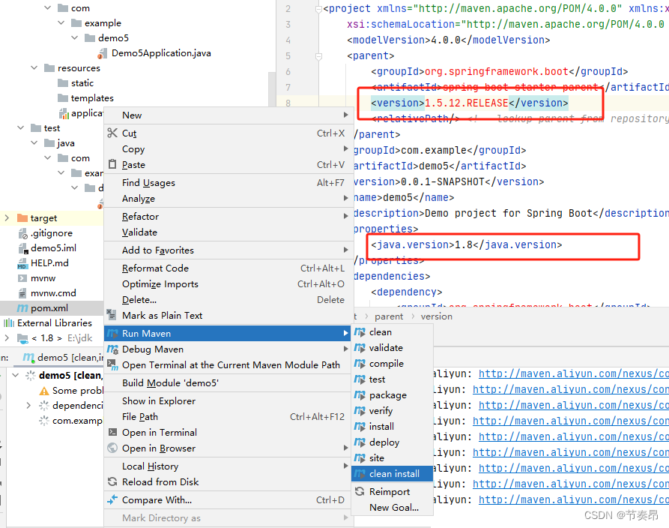The width and height of the screenshot is (669, 528).
Task: Collapse the example package folder
Action: tap(61, 22)
